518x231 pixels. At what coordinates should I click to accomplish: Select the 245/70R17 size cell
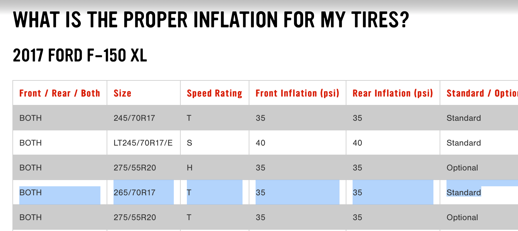134,118
